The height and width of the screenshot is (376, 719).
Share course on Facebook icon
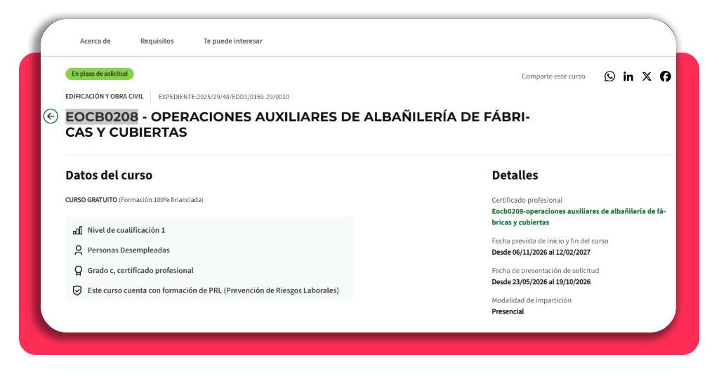(666, 76)
